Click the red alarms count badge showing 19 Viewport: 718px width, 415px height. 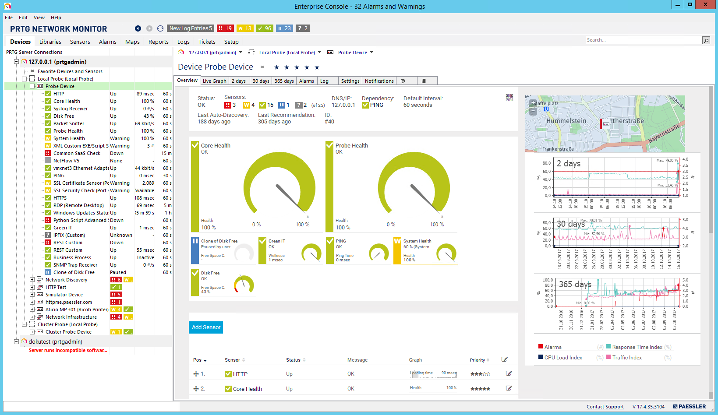pyautogui.click(x=226, y=28)
